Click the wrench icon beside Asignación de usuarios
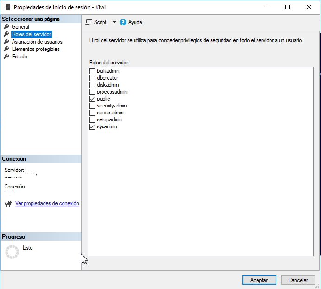Image resolution: width=321 pixels, height=289 pixels. [6, 42]
